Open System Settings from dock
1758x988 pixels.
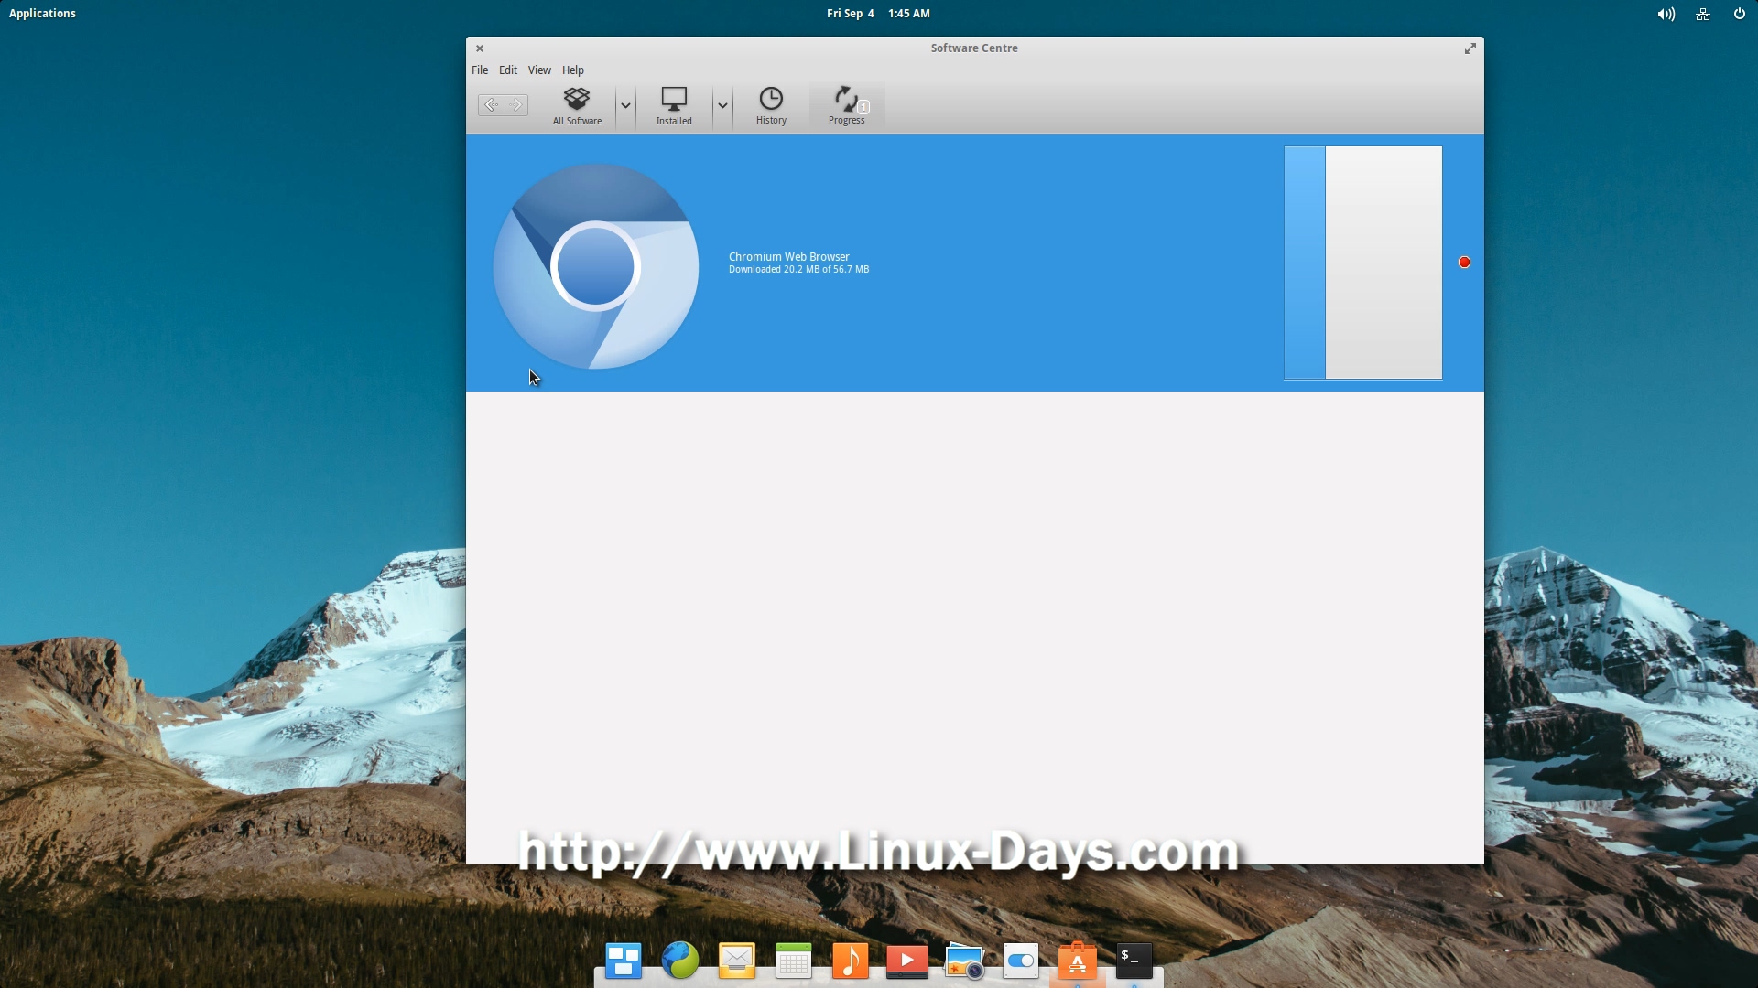1021,961
